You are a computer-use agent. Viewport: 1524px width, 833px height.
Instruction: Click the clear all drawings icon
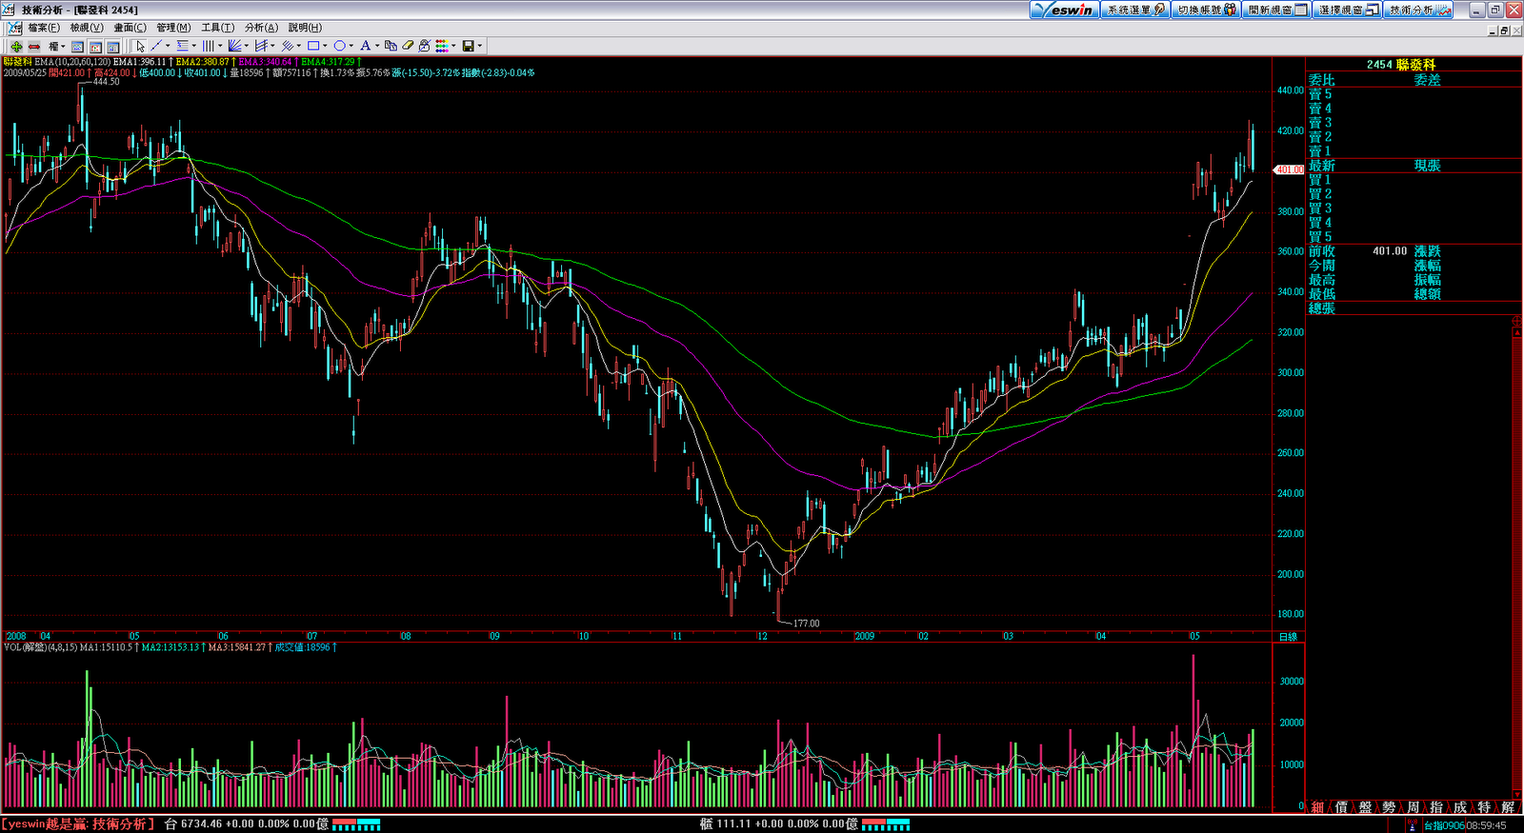tap(425, 46)
